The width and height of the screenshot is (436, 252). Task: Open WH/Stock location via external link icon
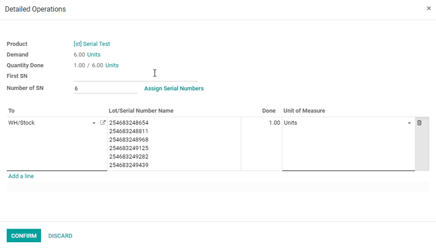point(103,123)
